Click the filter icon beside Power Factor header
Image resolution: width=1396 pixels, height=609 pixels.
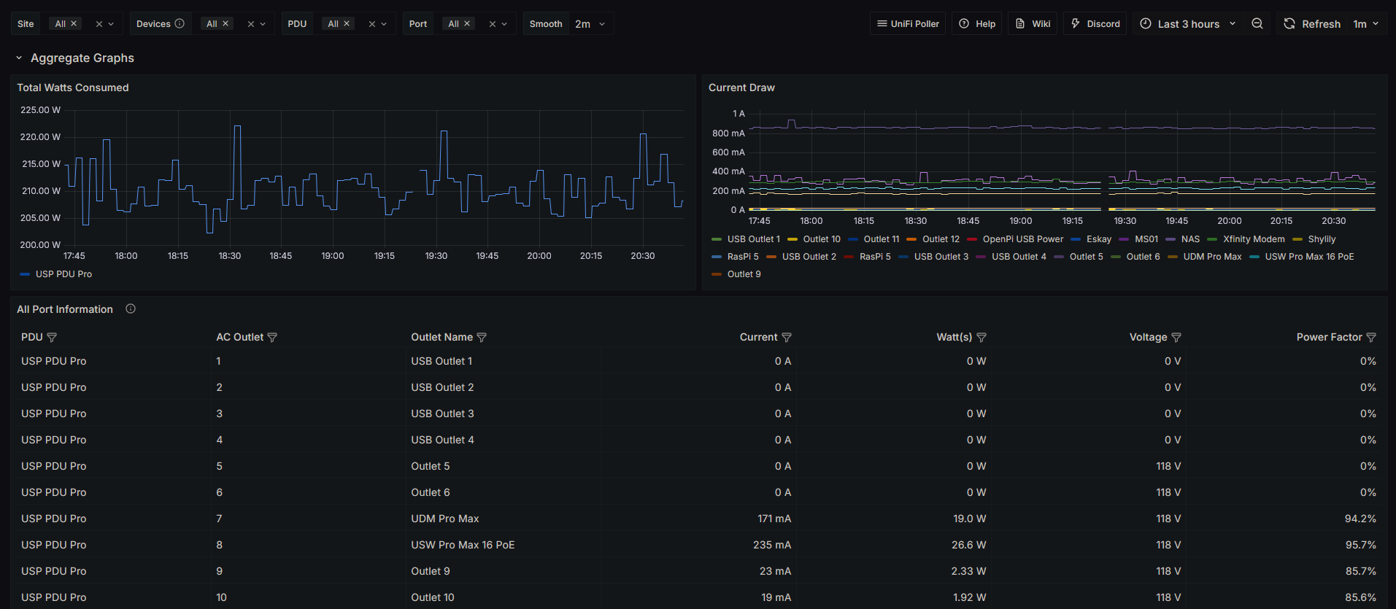[1371, 338]
